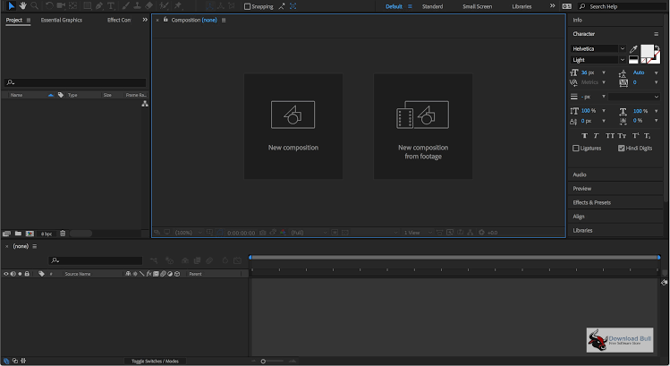Switch to the Standard workspace

pyautogui.click(x=432, y=6)
